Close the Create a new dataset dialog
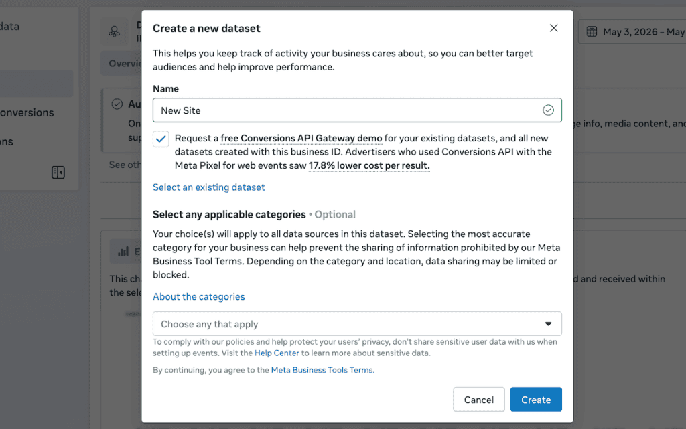Viewport: 686px width, 429px height. tap(553, 28)
